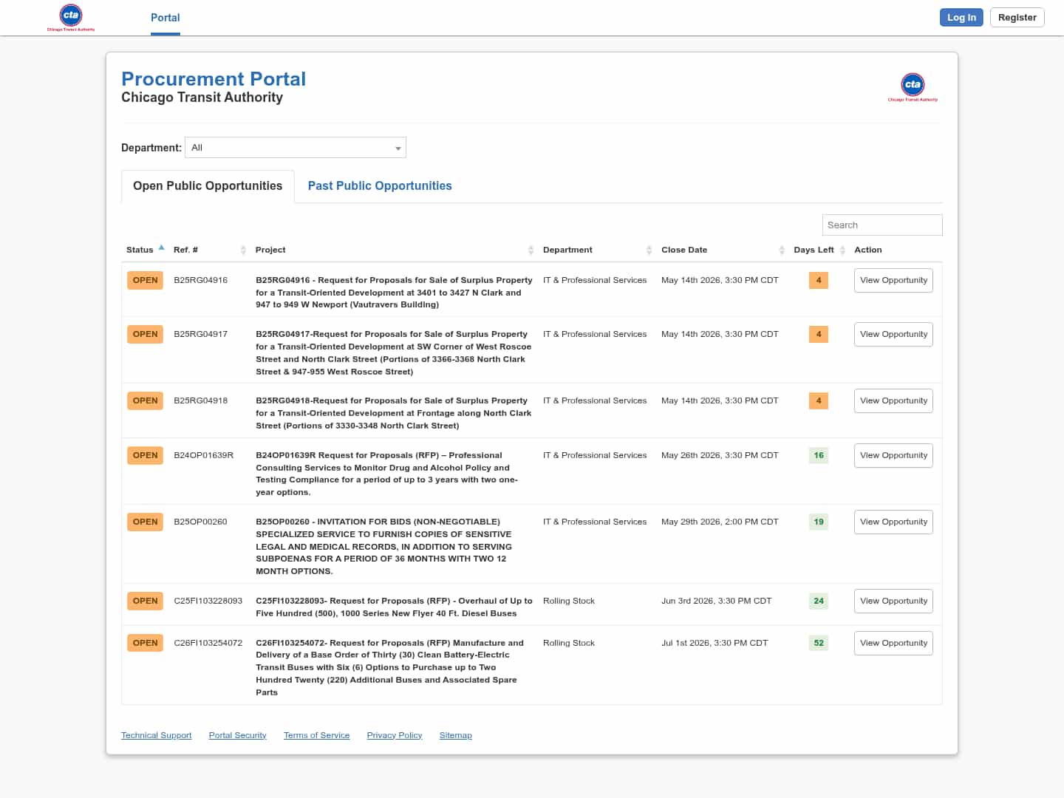Sort by Ref. # using its sort arrows
1064x798 pixels.
click(243, 250)
